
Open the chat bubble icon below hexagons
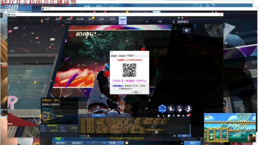tap(169, 116)
